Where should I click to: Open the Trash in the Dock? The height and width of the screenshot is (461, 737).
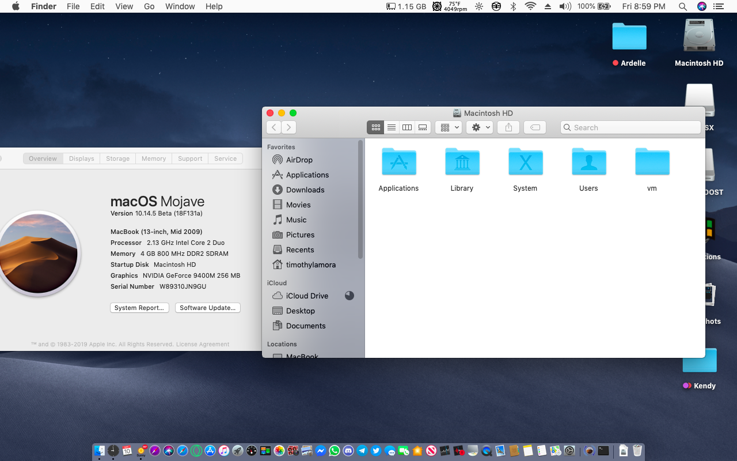(637, 451)
